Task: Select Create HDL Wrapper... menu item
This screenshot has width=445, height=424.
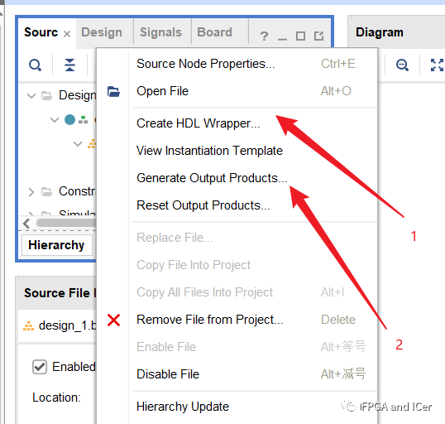Action: pyautogui.click(x=198, y=123)
